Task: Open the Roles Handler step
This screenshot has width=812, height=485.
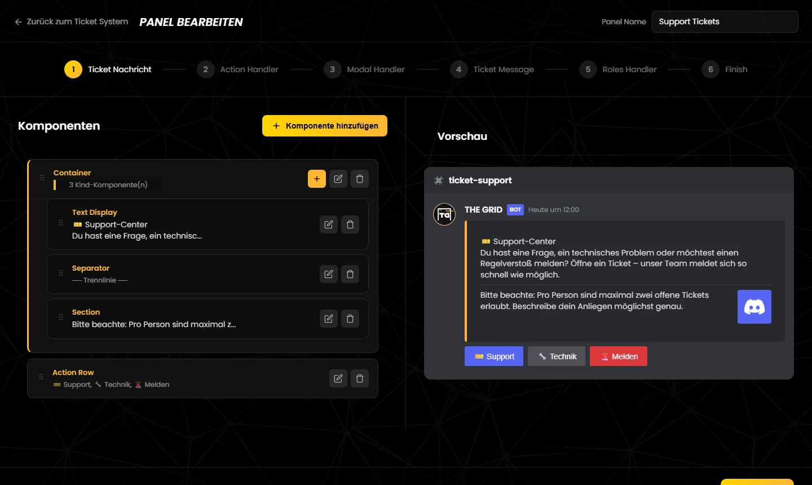Action: 618,69
